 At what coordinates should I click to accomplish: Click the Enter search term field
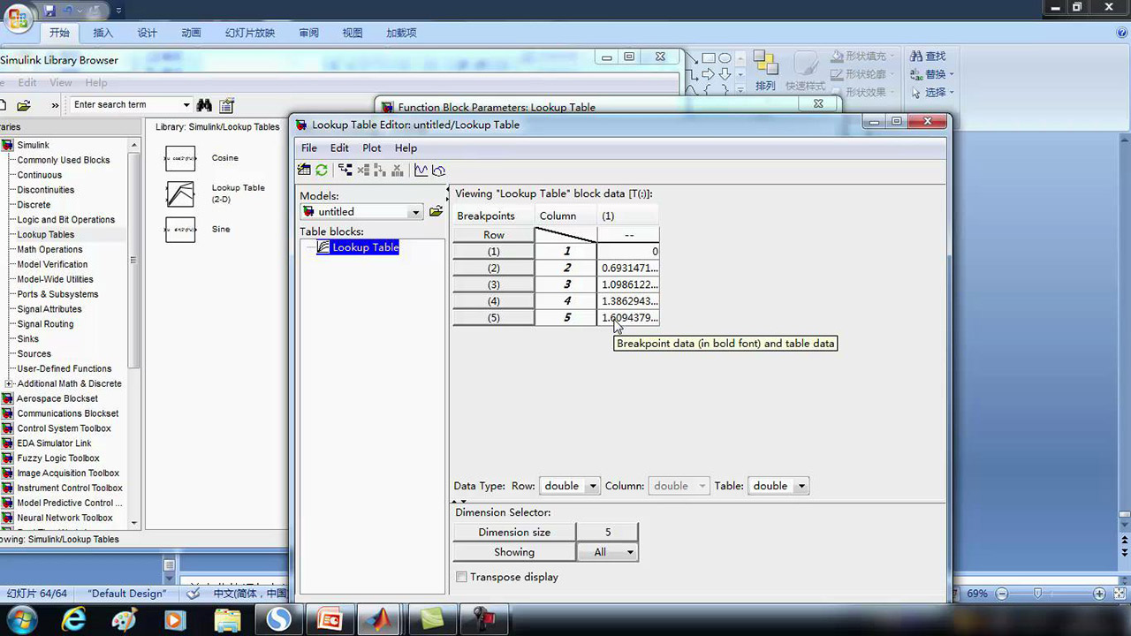126,105
